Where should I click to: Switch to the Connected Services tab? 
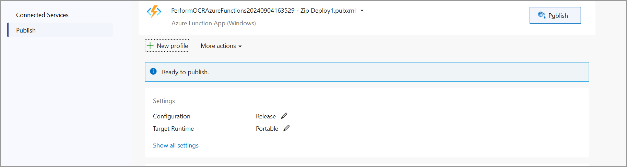[x=42, y=15]
